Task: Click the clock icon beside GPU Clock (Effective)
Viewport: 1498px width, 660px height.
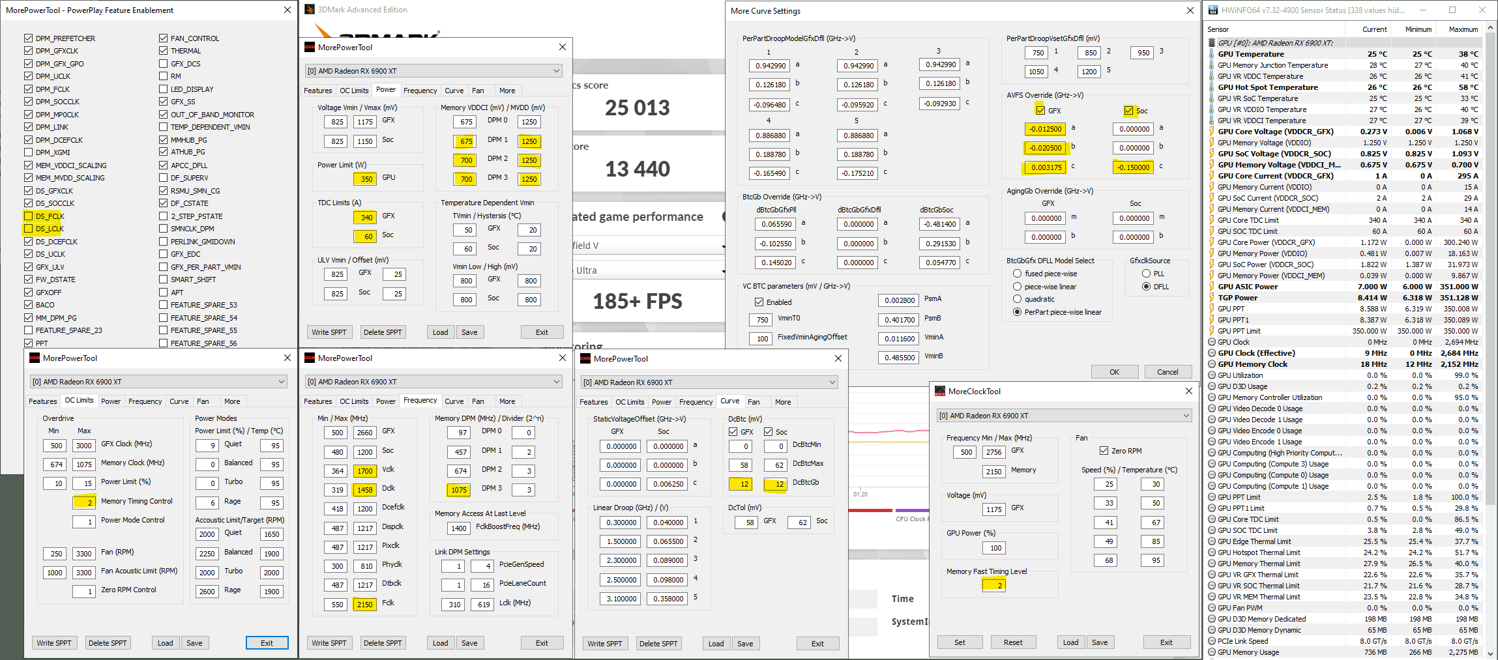Action: click(x=1212, y=353)
